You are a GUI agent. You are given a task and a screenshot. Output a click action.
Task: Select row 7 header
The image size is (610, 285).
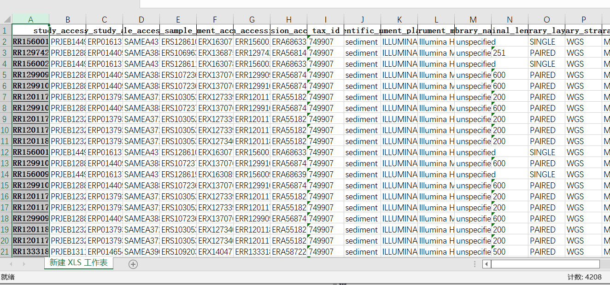pos(6,97)
